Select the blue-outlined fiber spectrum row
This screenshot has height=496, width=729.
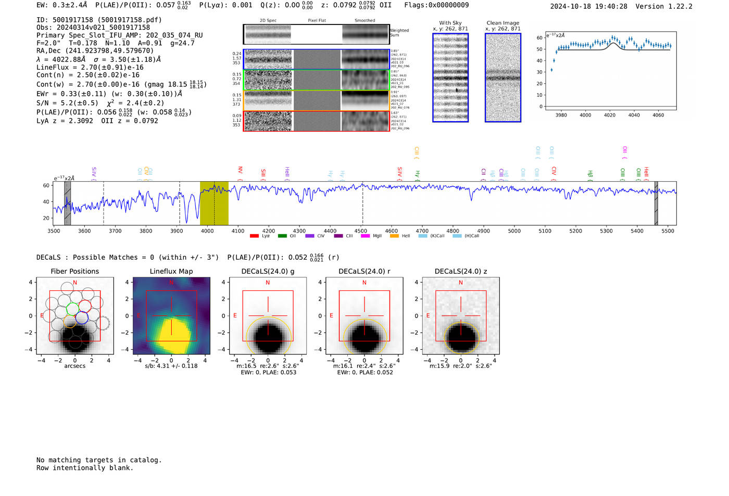coord(316,59)
